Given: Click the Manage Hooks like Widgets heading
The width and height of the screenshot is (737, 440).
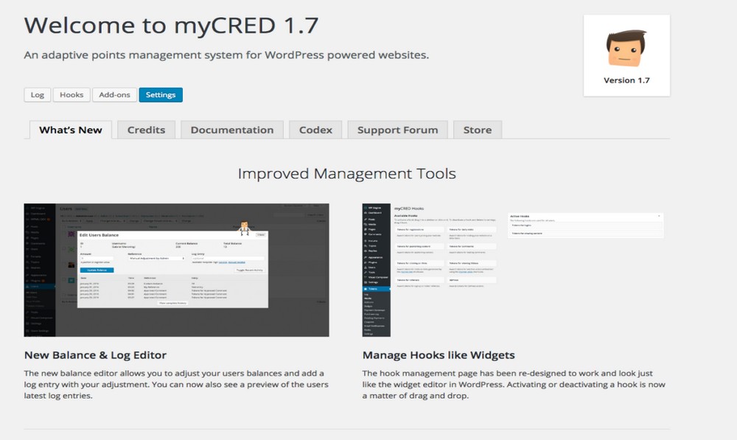Looking at the screenshot, I should 439,355.
